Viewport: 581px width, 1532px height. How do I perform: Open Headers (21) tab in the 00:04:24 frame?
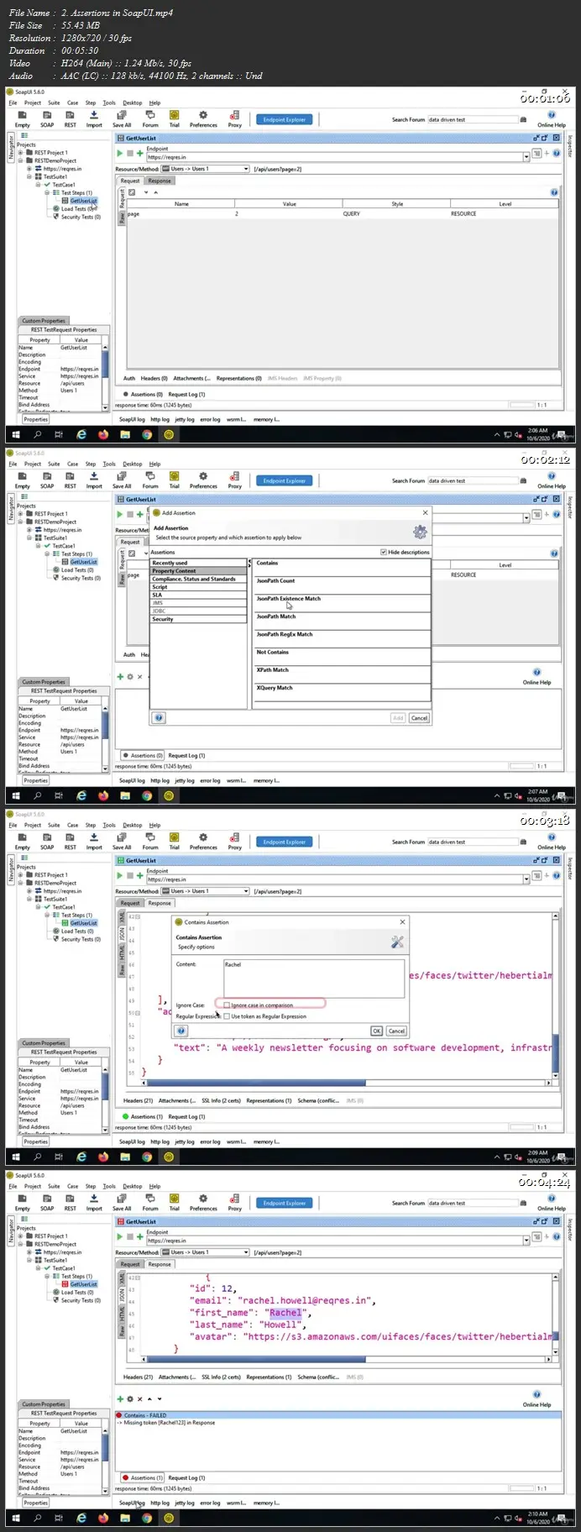[139, 1377]
